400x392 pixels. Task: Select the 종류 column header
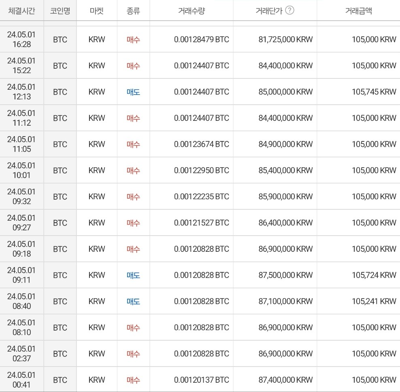coord(133,11)
